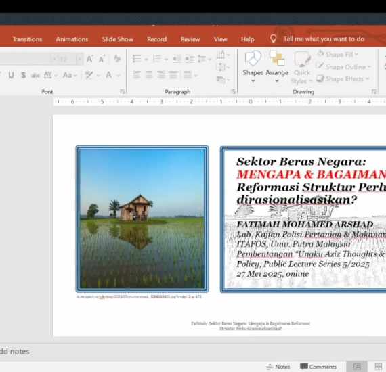The width and height of the screenshot is (386, 372).
Task: Expand the line spacing dropdown arrow
Action: coord(209,60)
